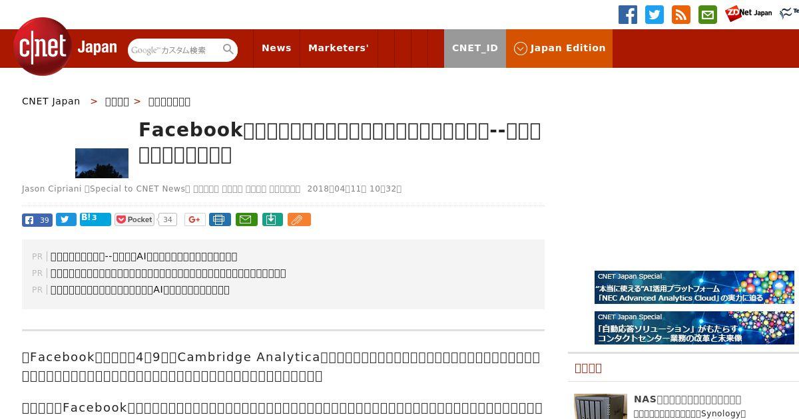The image size is (799, 419).
Task: Expand the Japan Edition dropdown
Action: [x=559, y=48]
